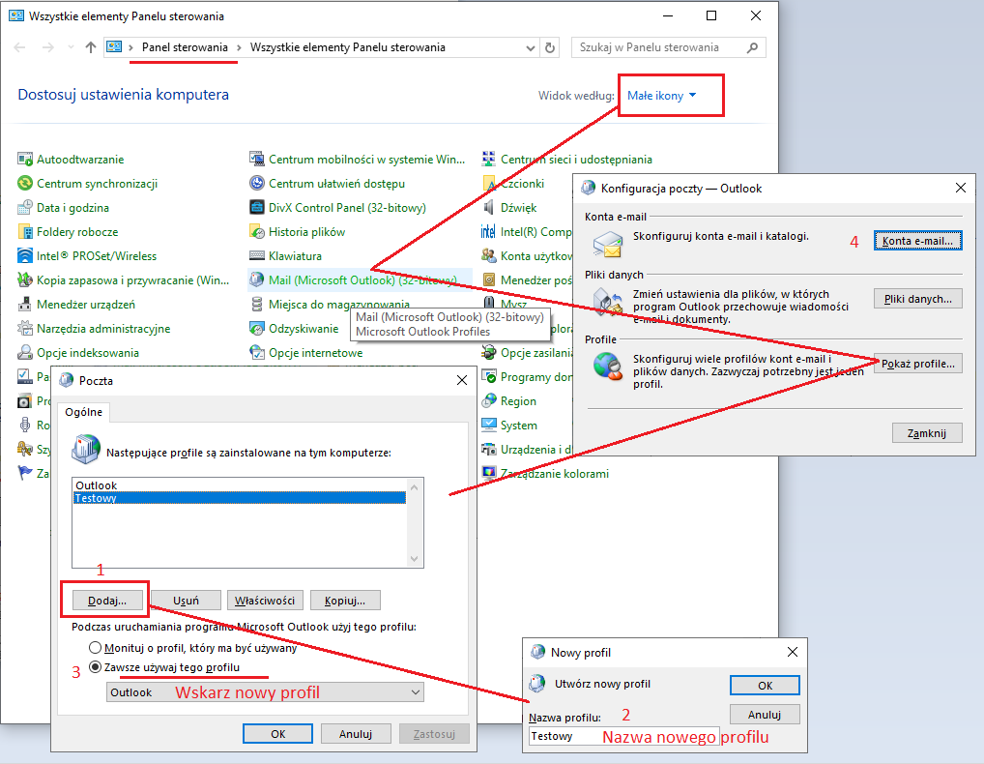
Task: Click 'Pliki danych...' button
Action: (917, 299)
